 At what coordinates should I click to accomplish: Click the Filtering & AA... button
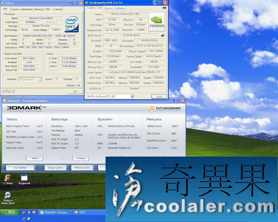pyautogui.click(x=82, y=168)
